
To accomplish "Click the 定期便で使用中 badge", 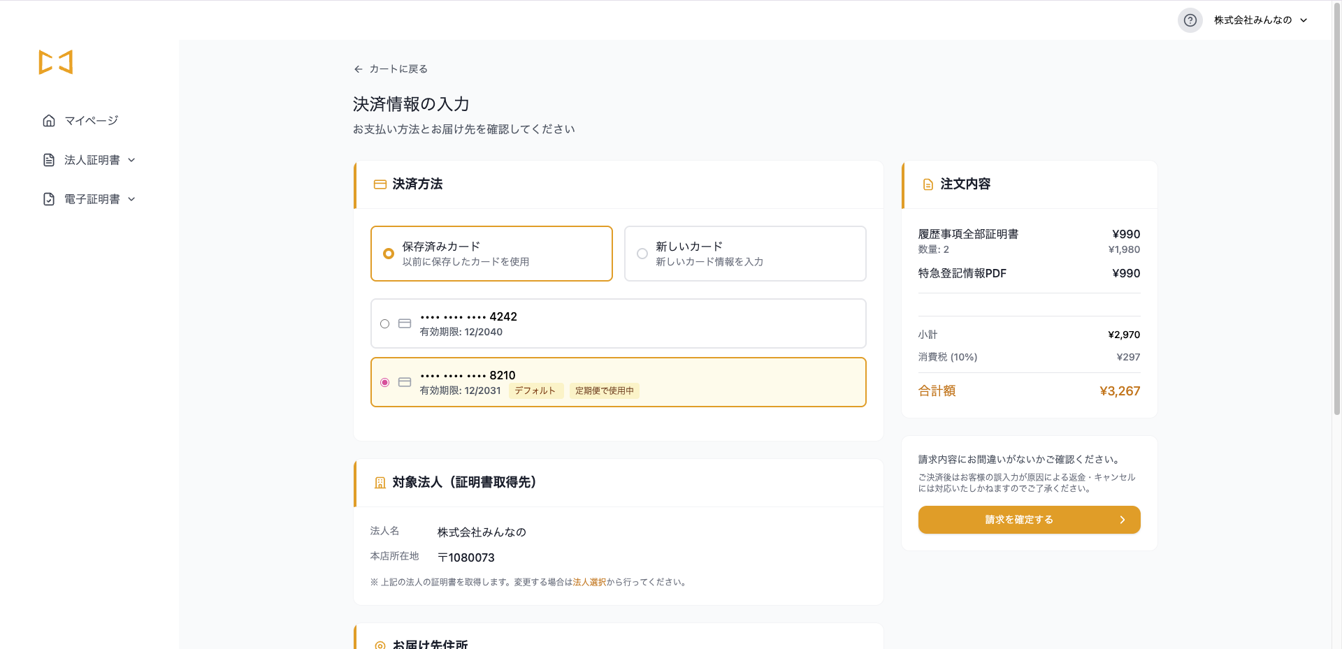I will click(605, 391).
